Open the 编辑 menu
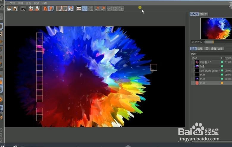This screenshot has height=147, width=232. coord(21,3)
